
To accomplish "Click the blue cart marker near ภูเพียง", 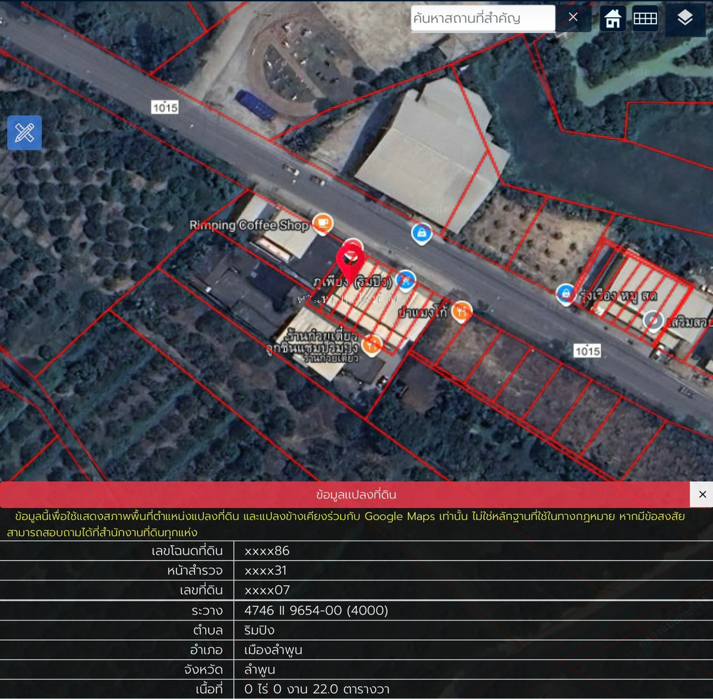I will click(x=406, y=279).
